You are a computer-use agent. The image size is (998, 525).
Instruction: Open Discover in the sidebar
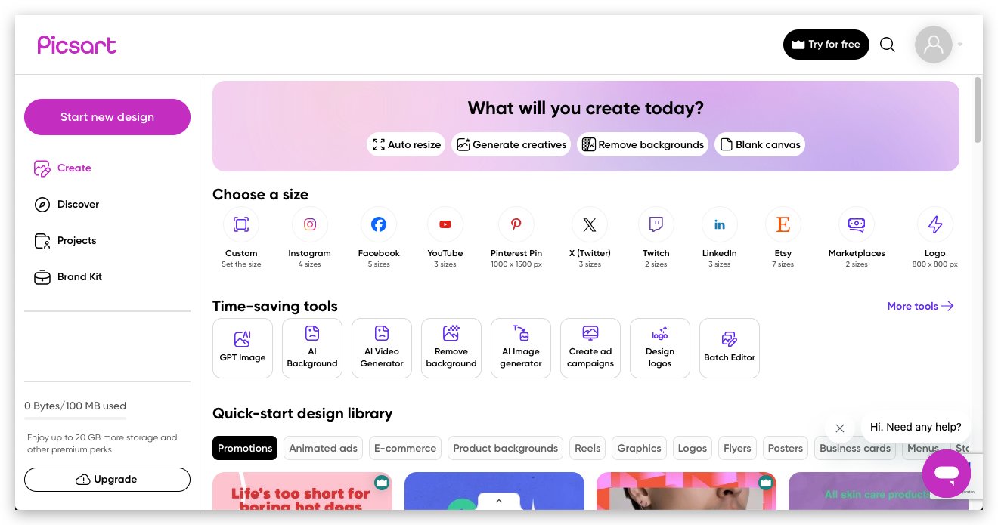(x=78, y=204)
